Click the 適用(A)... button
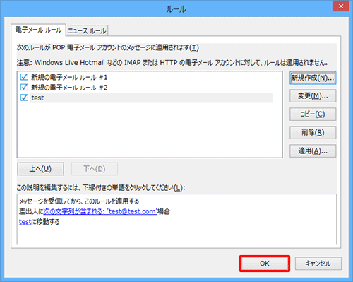Viewport: 353px width, 282px height. (313, 151)
